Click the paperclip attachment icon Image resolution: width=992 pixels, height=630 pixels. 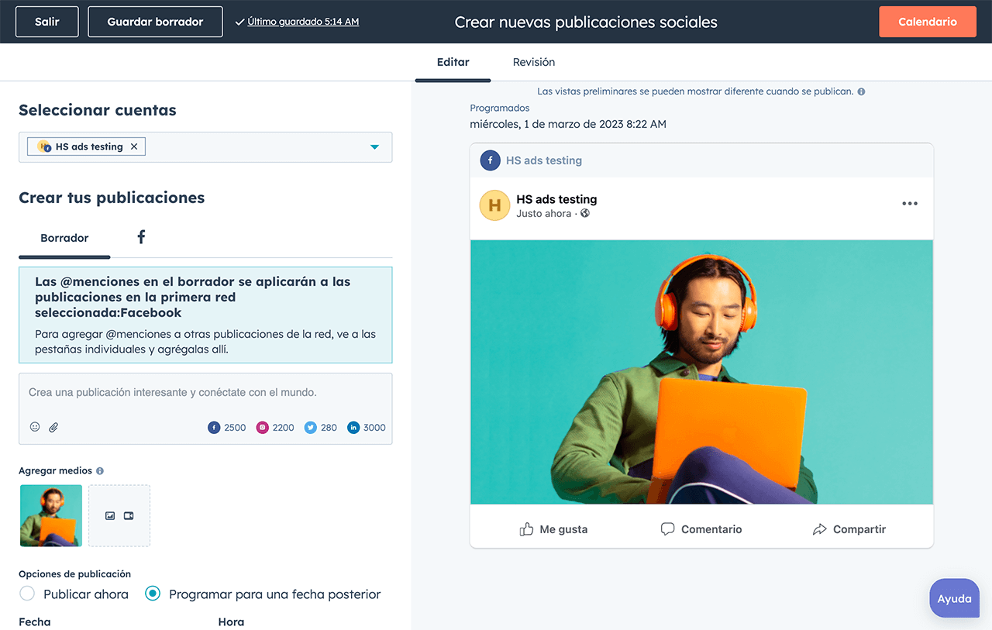click(x=53, y=427)
